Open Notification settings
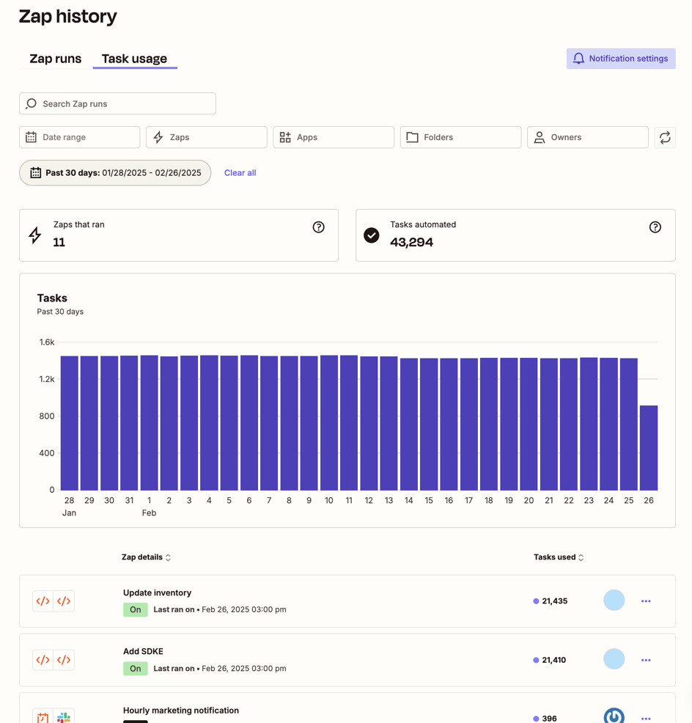Image resolution: width=692 pixels, height=723 pixels. [x=620, y=59]
